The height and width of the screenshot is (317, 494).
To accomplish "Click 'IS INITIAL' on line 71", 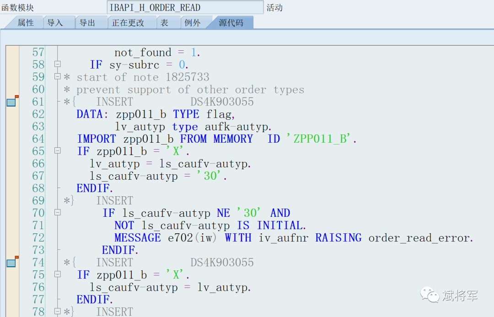I will 269,226.
